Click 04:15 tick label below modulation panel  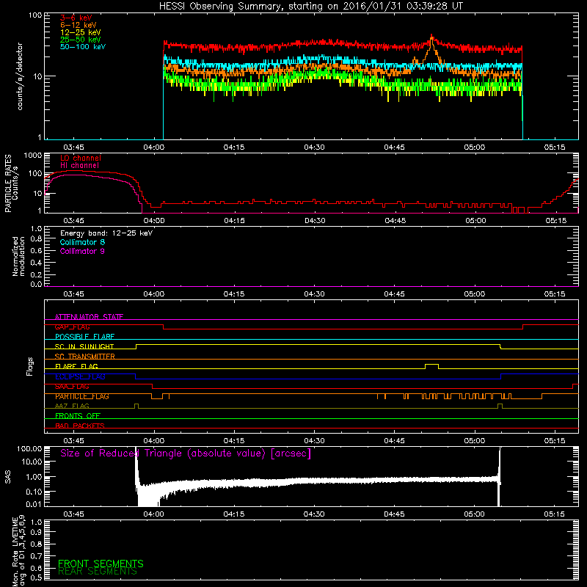[234, 294]
